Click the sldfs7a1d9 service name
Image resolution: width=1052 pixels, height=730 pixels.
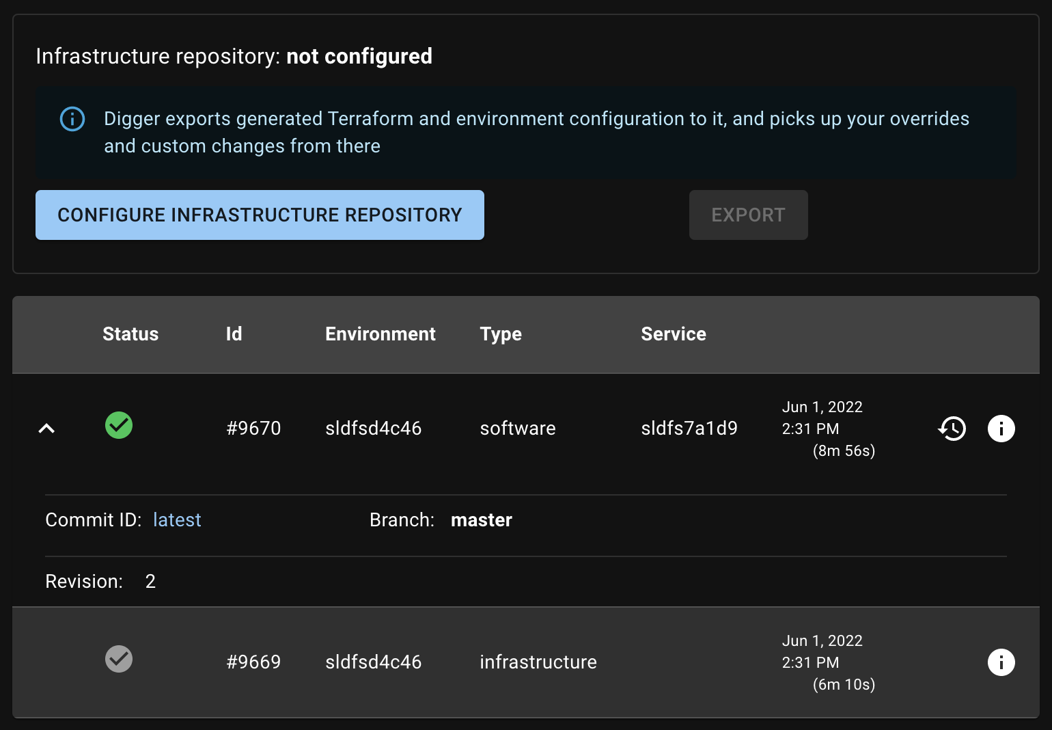(689, 429)
